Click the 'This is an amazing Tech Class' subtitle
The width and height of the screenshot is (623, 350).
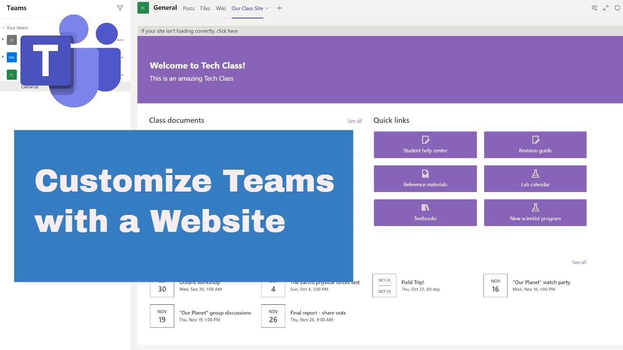point(192,78)
